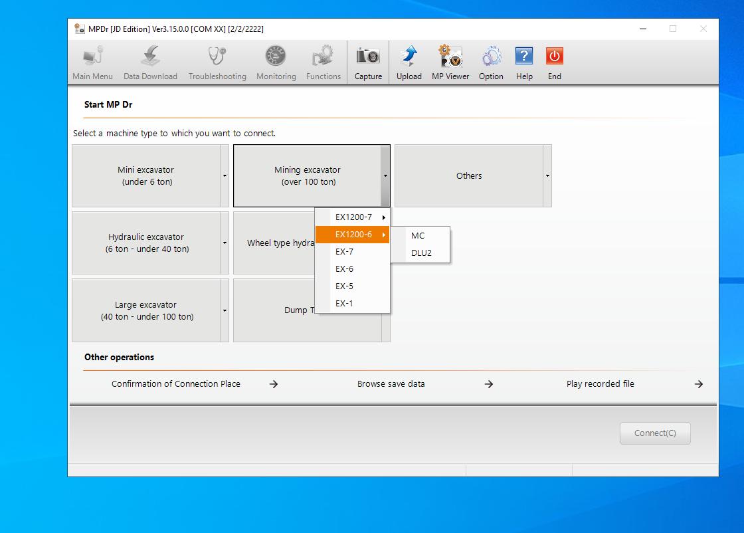Access the Functions menu icon
Image resolution: width=744 pixels, height=533 pixels.
point(324,61)
